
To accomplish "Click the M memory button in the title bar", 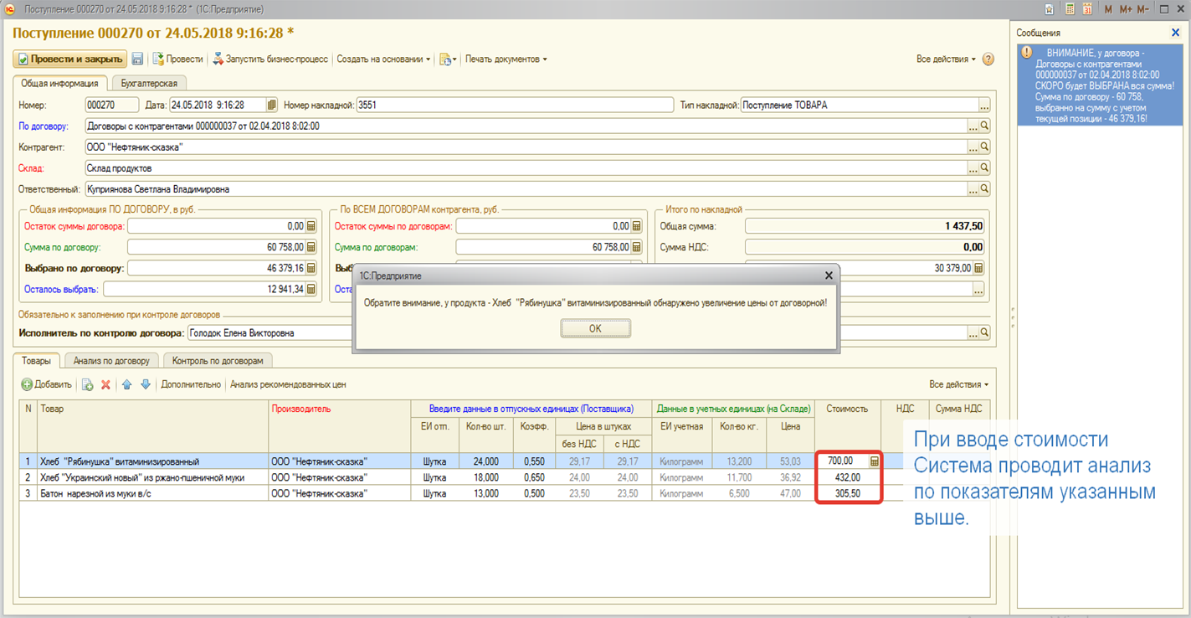I will 1108,9.
